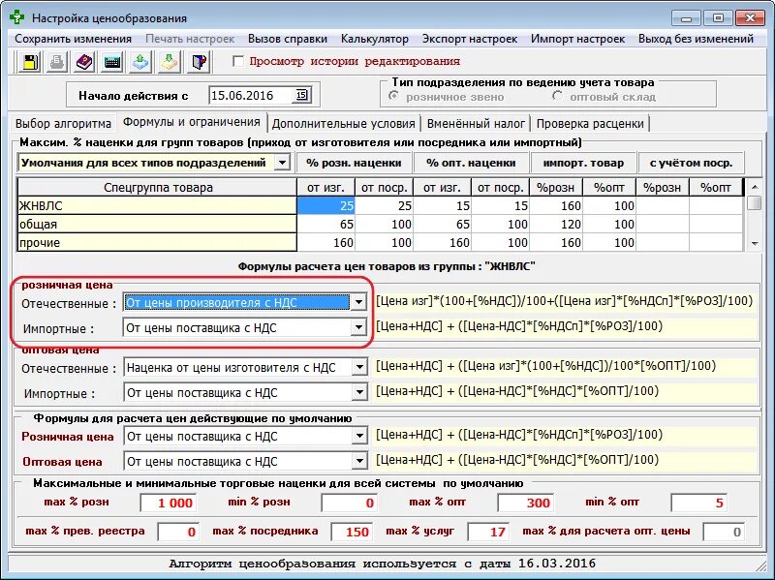Click the Начало действия с date field
This screenshot has height=580, width=775.
(252, 95)
